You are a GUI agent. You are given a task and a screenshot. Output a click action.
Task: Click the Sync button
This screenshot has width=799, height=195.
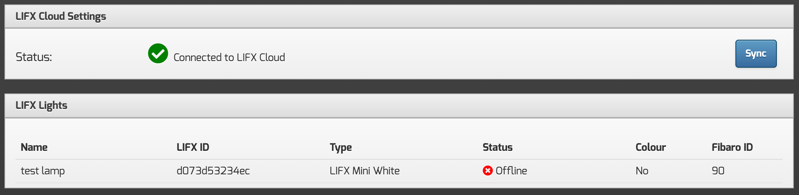[756, 54]
